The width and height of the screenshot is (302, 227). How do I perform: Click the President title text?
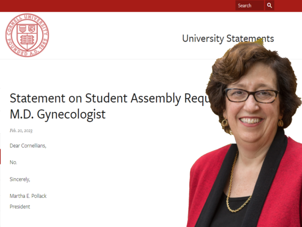pyautogui.click(x=20, y=207)
